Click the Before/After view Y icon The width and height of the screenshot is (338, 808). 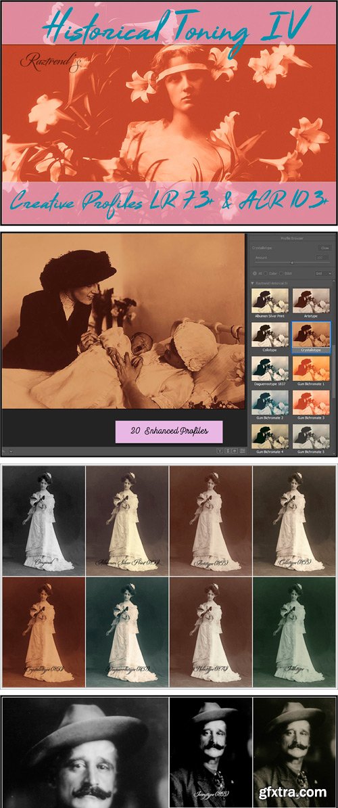(220, 451)
